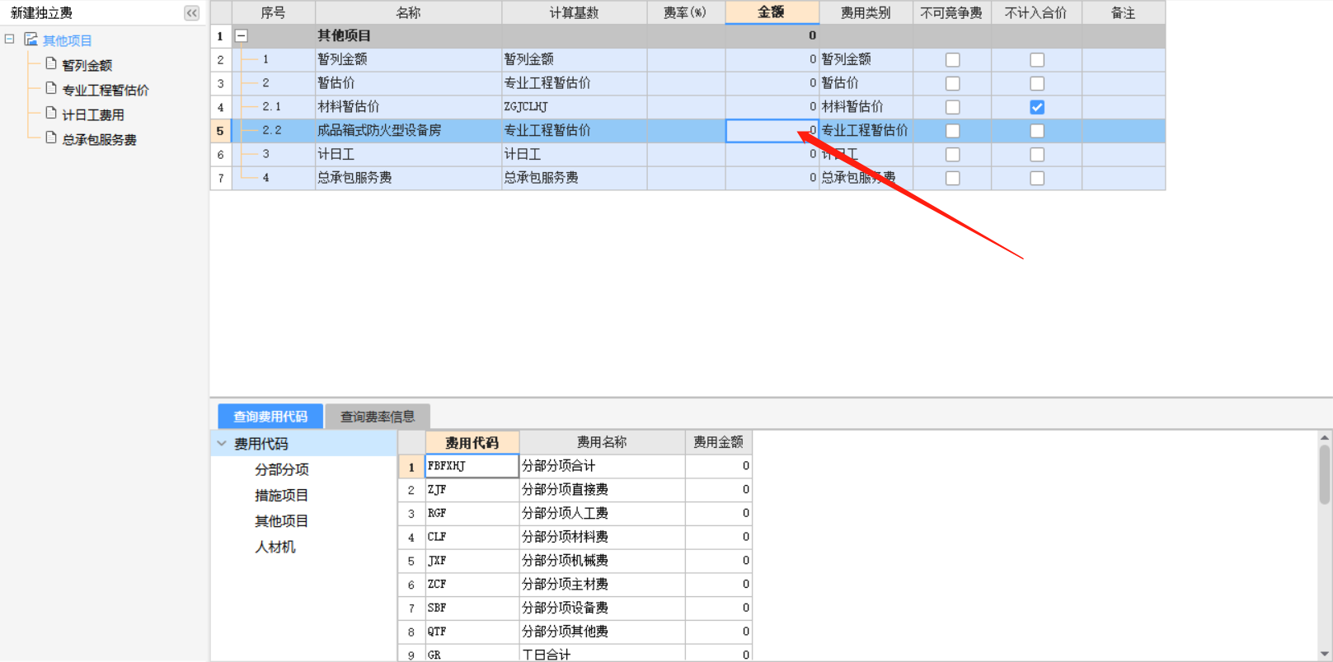Toggle 不可竞争费 checkbox for 暂估价 row
1333x662 pixels.
pos(953,83)
